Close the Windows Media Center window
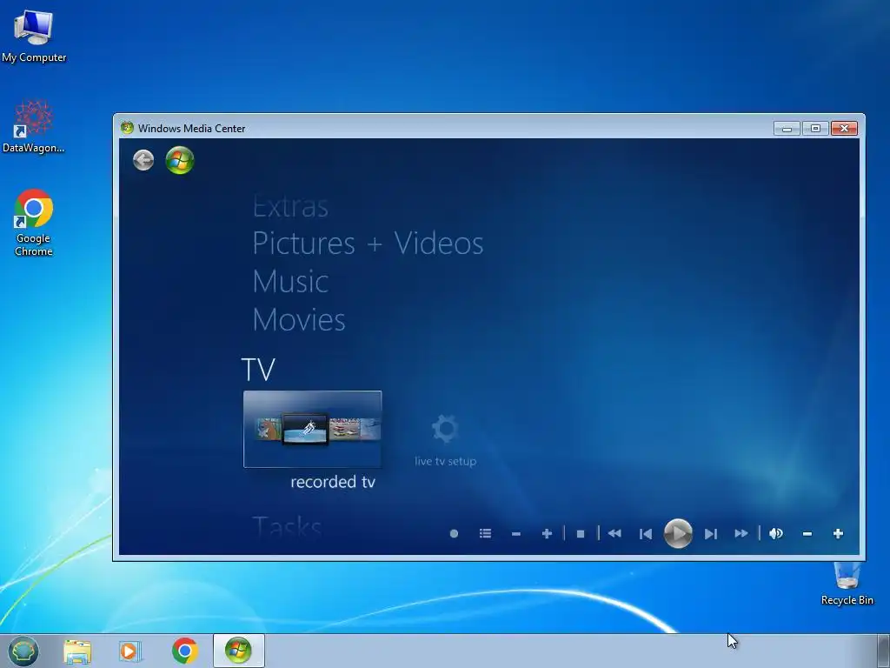Screen dimensions: 890x668 (844, 129)
